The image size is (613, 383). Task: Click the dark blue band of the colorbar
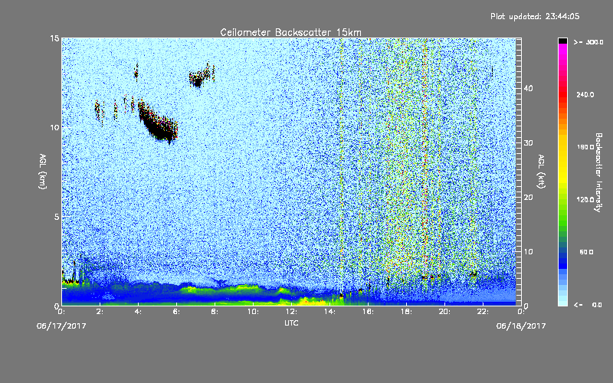click(x=562, y=258)
